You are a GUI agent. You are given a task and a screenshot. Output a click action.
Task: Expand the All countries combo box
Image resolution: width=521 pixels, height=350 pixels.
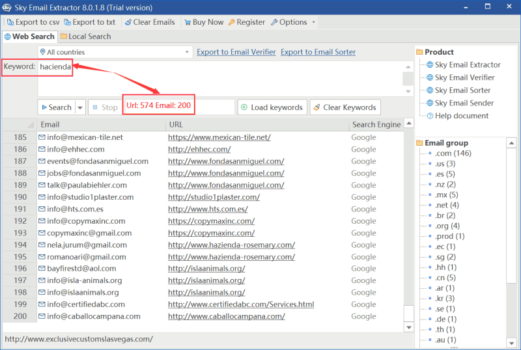coord(187,52)
